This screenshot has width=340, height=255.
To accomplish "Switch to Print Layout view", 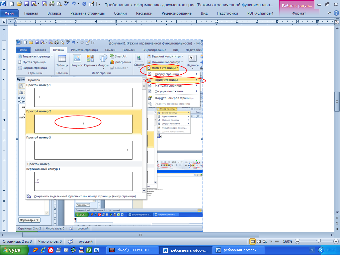I will tap(252, 241).
